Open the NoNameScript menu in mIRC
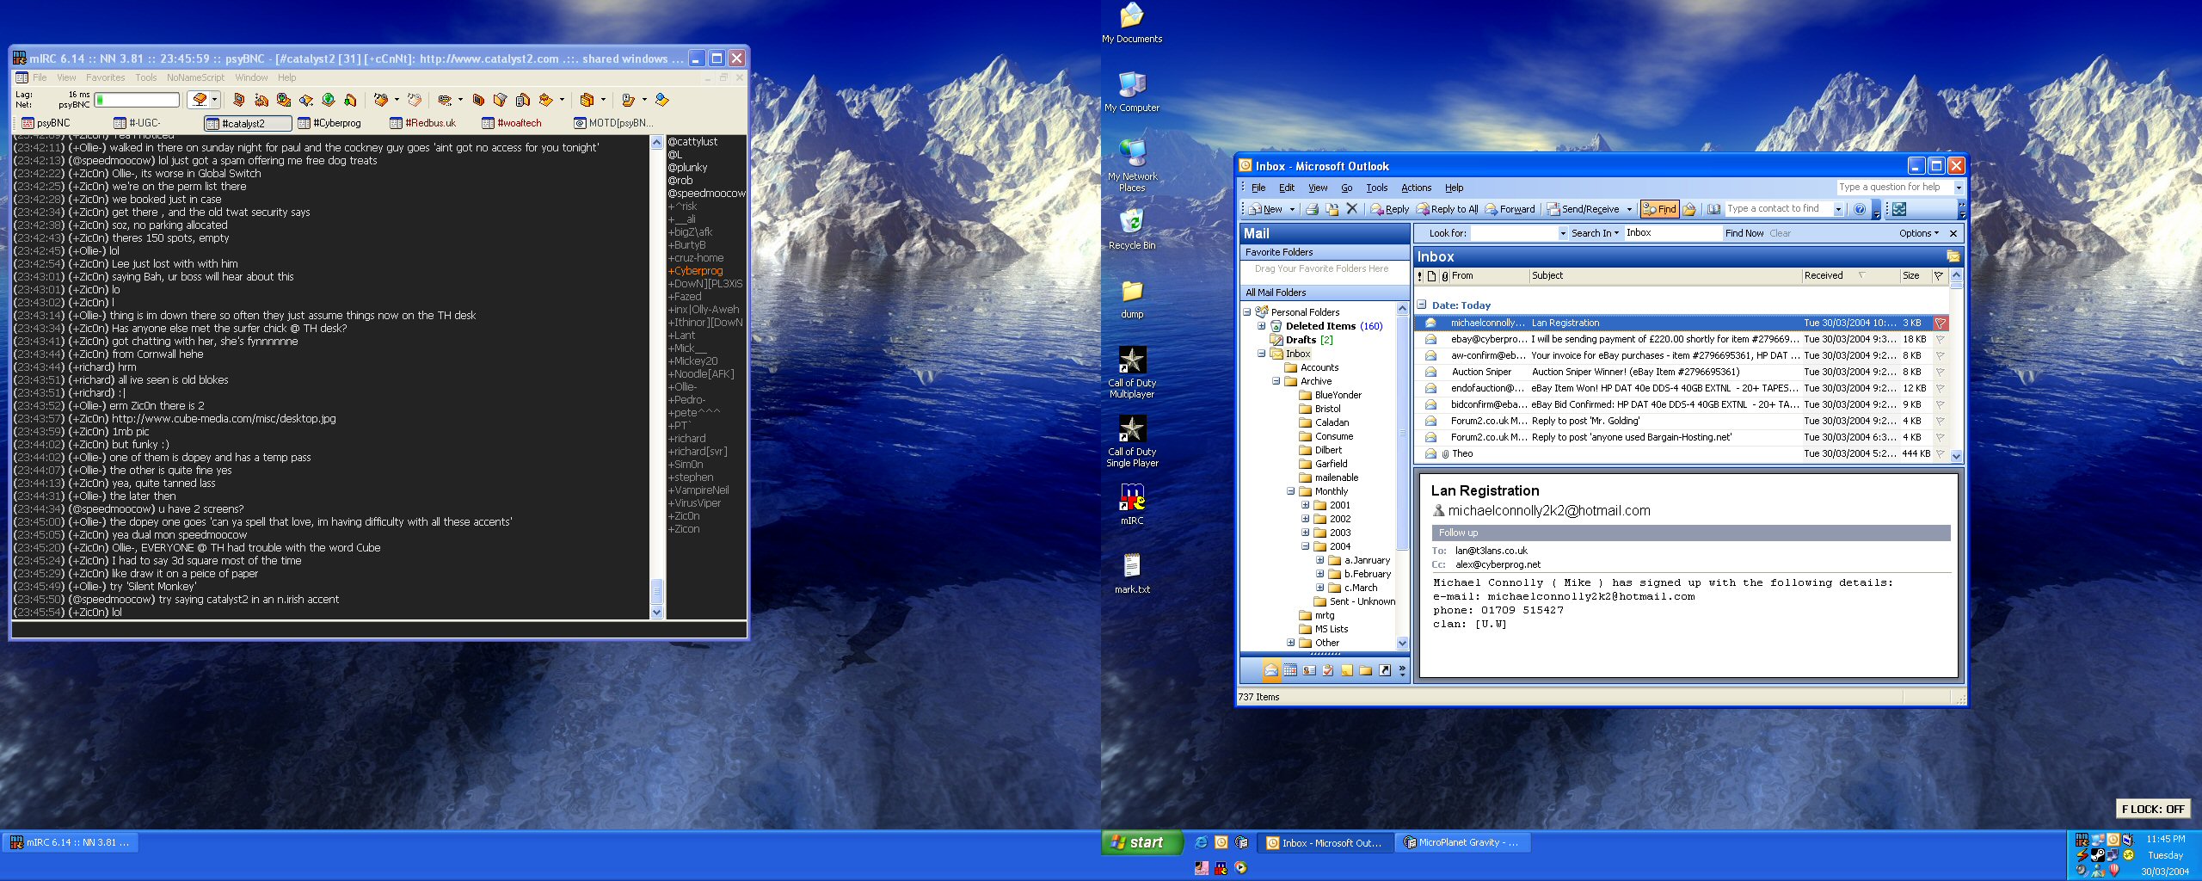This screenshot has height=881, width=2202. (195, 77)
